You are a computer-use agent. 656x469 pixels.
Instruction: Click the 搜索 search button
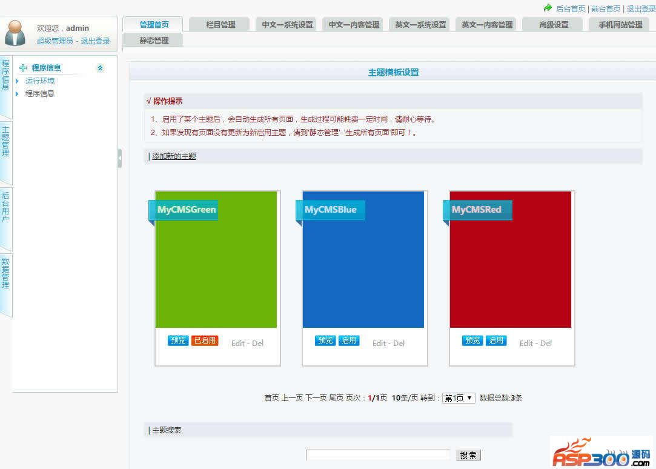pyautogui.click(x=468, y=454)
